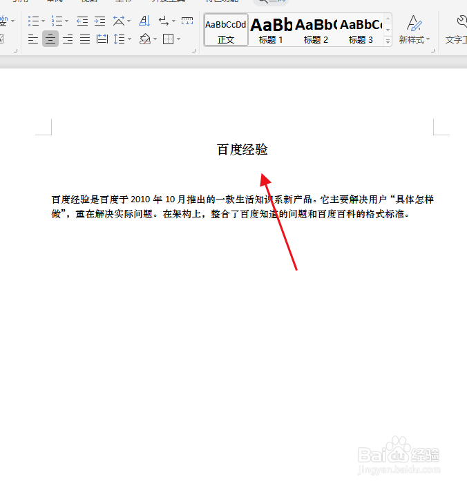Apply the 标题 2 heading style
Screen dimensions: 467x486
[x=316, y=30]
